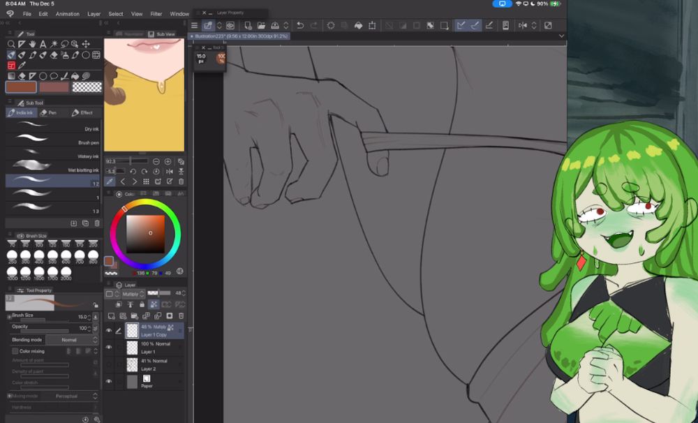Select the Gradient tool icon
698x423 pixels.
tap(11, 76)
